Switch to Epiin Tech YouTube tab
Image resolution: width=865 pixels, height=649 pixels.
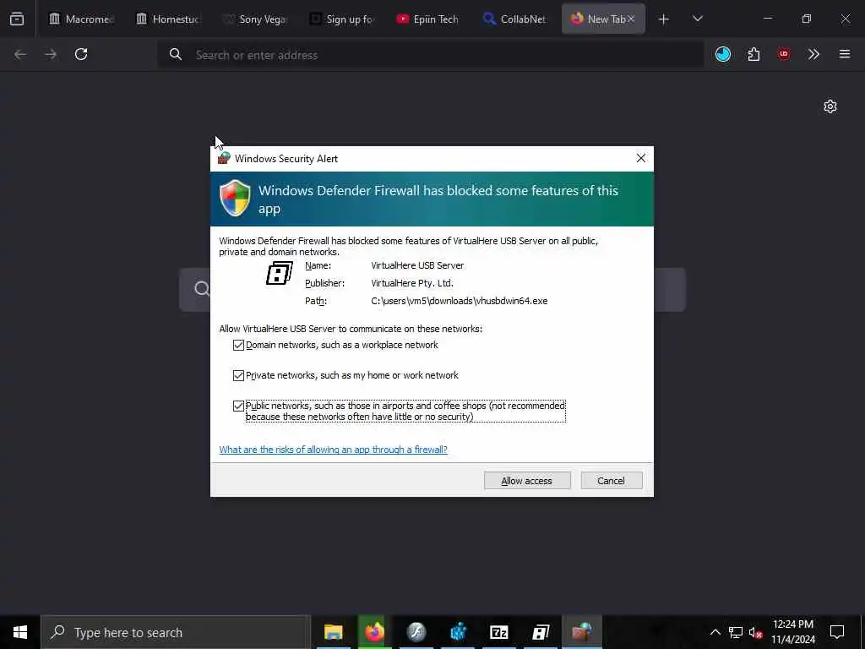tap(428, 19)
